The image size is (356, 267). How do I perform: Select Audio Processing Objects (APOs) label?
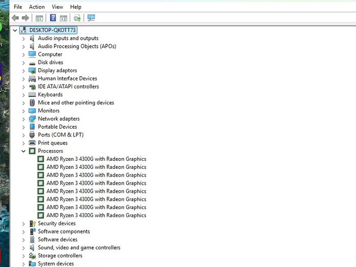[x=77, y=46]
